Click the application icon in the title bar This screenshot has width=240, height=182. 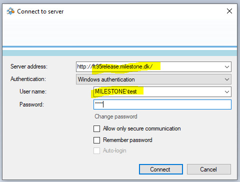point(10,11)
